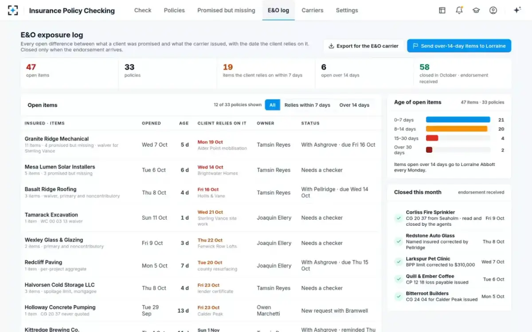Click the Client Relies On It column header
Image resolution: width=532 pixels, height=332 pixels.
(222, 123)
